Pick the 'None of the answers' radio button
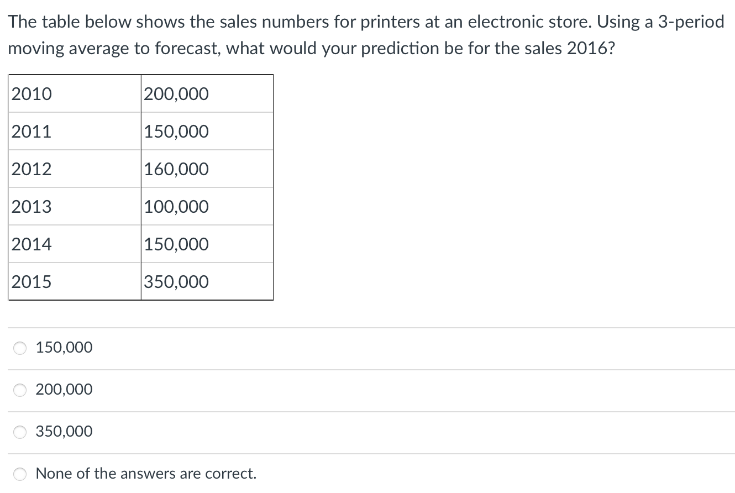 coord(20,474)
